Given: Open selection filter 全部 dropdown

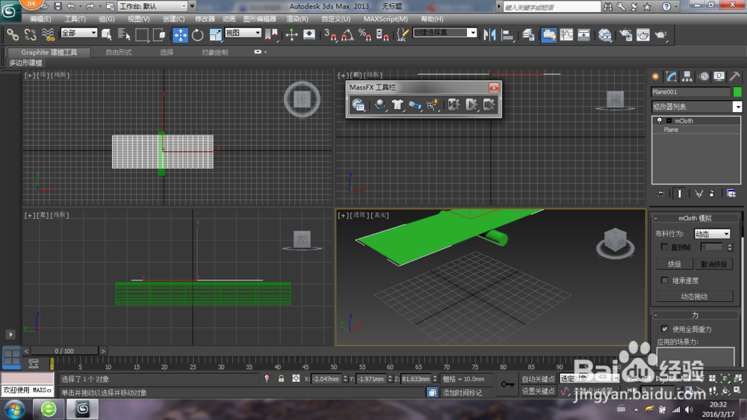Looking at the screenshot, I should 78,33.
